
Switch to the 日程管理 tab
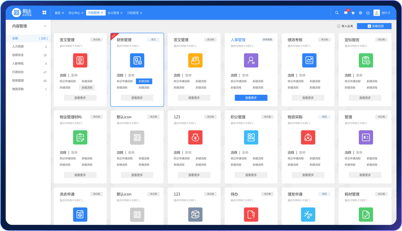[x=133, y=13]
